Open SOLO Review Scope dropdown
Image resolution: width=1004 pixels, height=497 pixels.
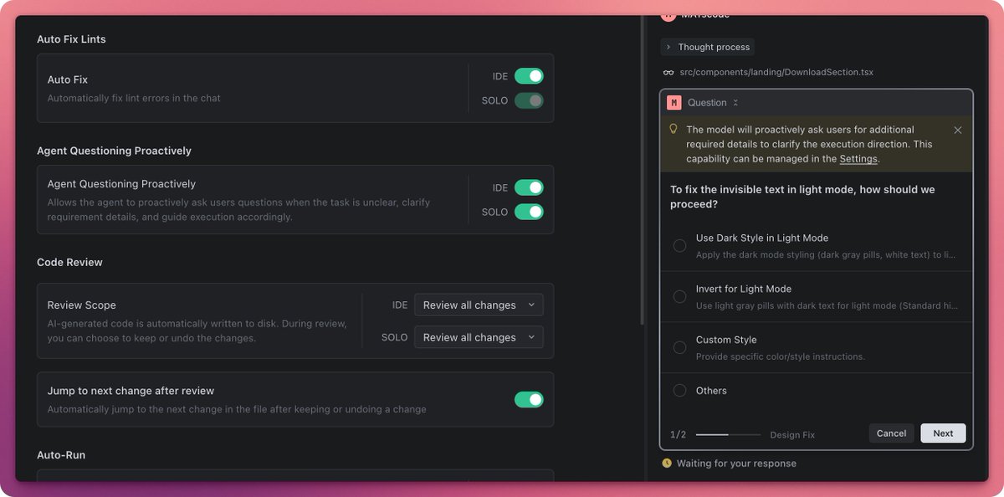[x=479, y=337]
